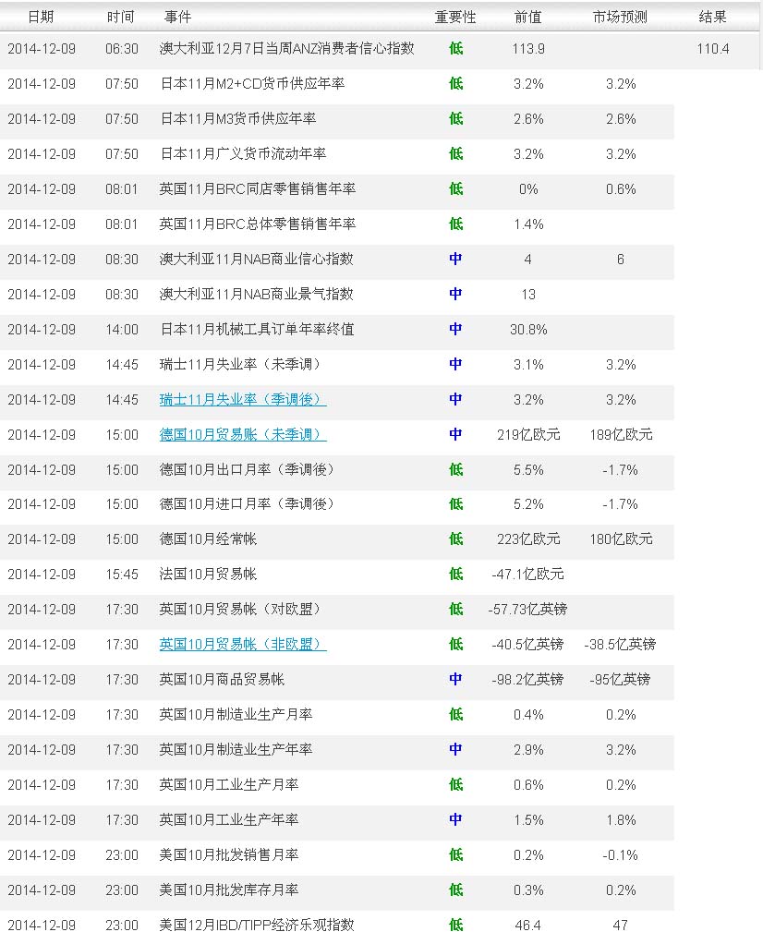Select event 德国10月出口月率（季调後）
The image size is (763, 944).
[x=247, y=469]
